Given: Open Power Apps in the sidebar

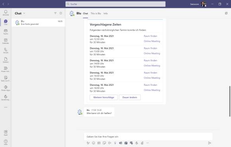Looking at the screenshot, I should [x=6, y=88].
